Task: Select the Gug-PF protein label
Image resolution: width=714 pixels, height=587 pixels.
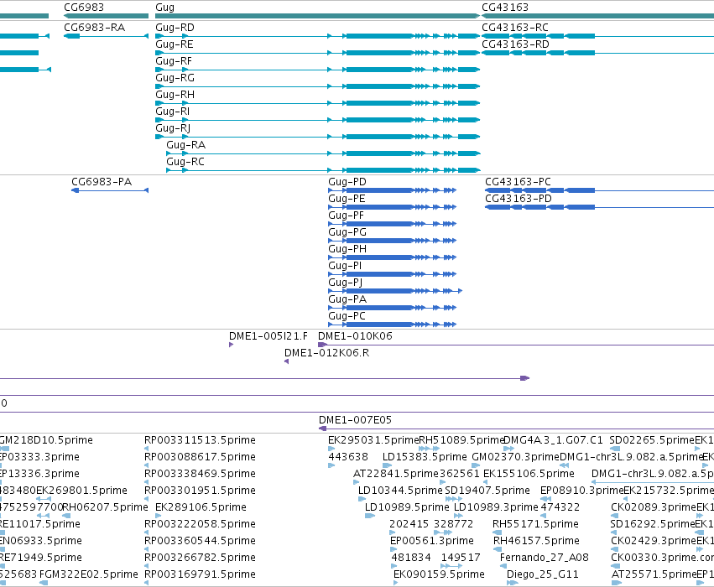Action: coord(346,216)
